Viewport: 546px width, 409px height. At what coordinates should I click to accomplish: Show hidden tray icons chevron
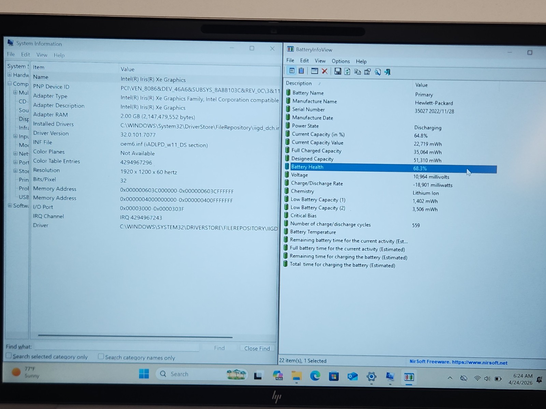(450, 378)
